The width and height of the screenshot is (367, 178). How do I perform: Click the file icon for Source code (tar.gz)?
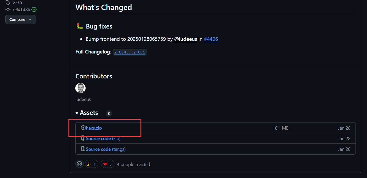(83, 149)
